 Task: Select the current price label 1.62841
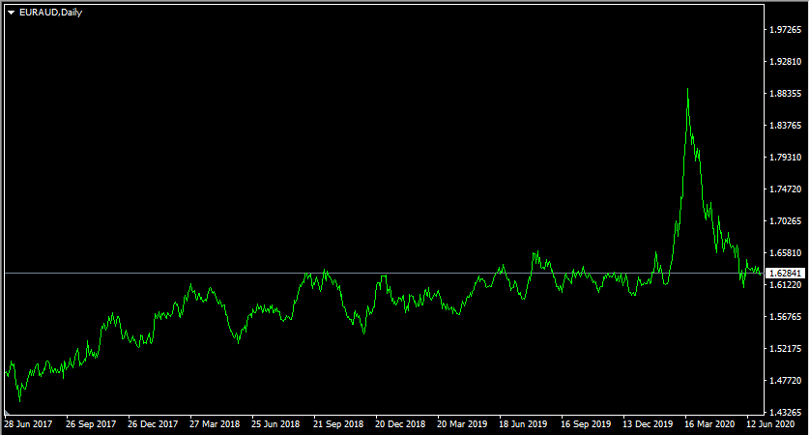[x=785, y=274]
